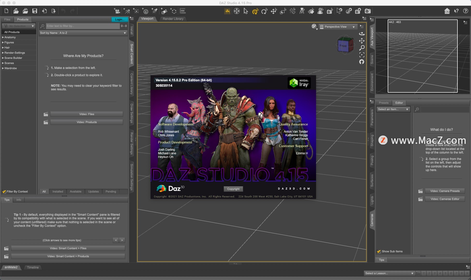Click the Import file icon

pyautogui.click(x=44, y=11)
